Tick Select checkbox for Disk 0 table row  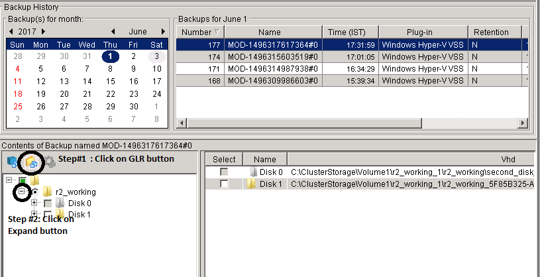(x=224, y=172)
